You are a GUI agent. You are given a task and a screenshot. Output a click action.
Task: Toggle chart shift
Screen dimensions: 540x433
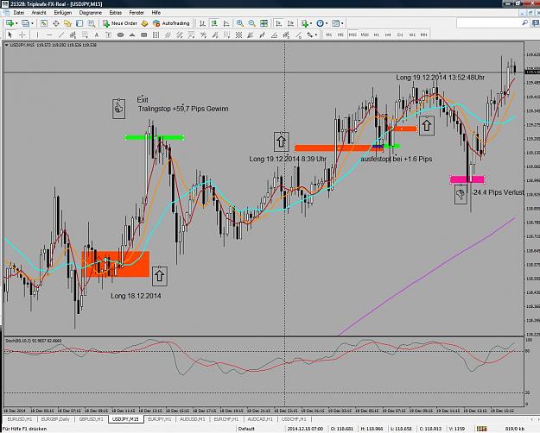(290, 23)
